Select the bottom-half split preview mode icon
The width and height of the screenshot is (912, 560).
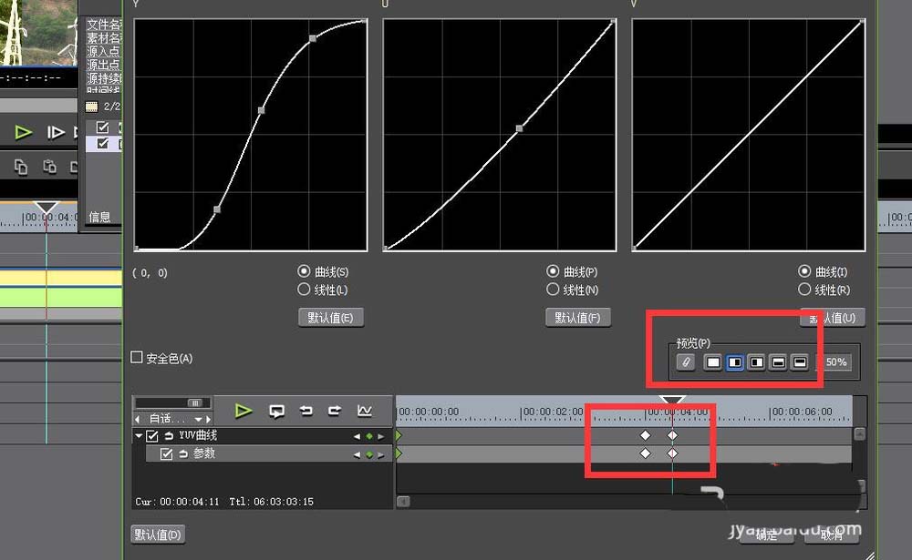point(777,361)
